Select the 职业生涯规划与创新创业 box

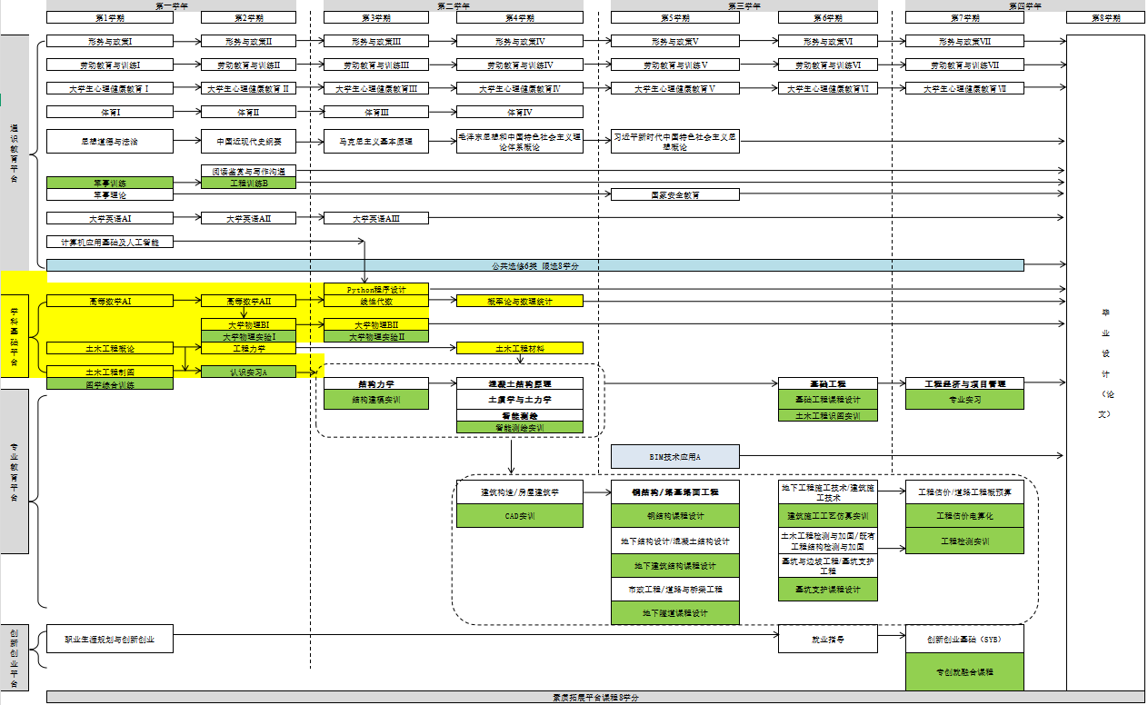pos(109,639)
